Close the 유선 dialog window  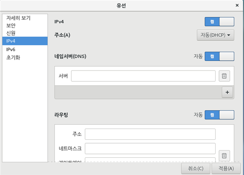237,6
